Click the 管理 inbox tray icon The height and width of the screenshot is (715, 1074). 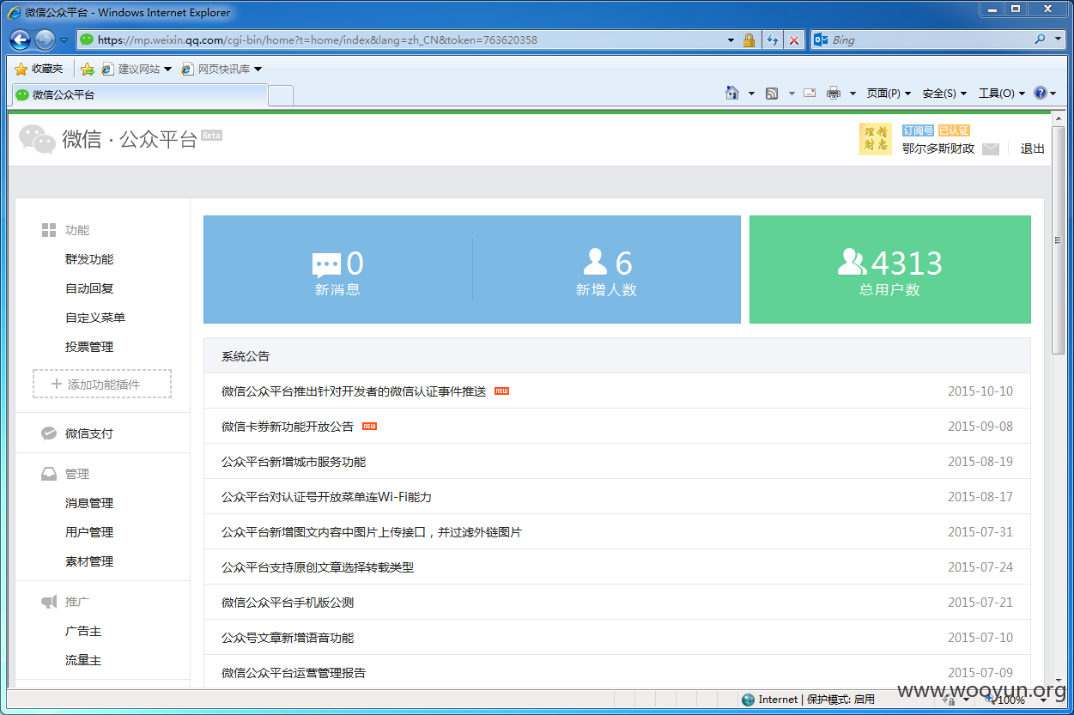click(x=49, y=474)
